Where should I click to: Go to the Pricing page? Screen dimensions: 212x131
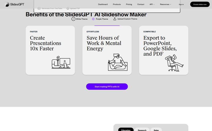[129, 4]
